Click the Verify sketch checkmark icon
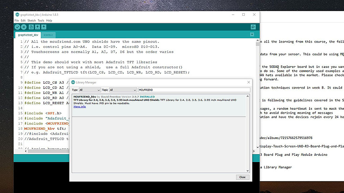344x193 pixels. click(x=17, y=27)
